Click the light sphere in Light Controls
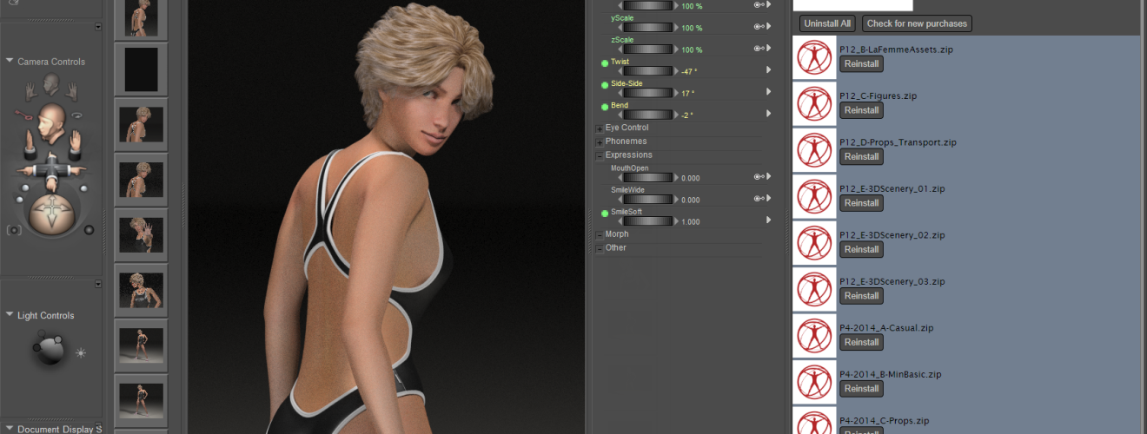1147x434 pixels. pyautogui.click(x=49, y=349)
